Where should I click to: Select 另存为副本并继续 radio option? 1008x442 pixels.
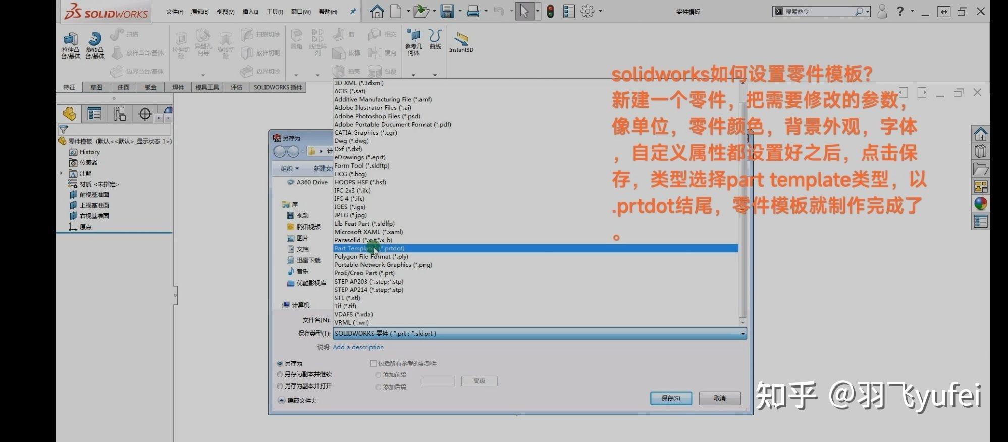(280, 374)
